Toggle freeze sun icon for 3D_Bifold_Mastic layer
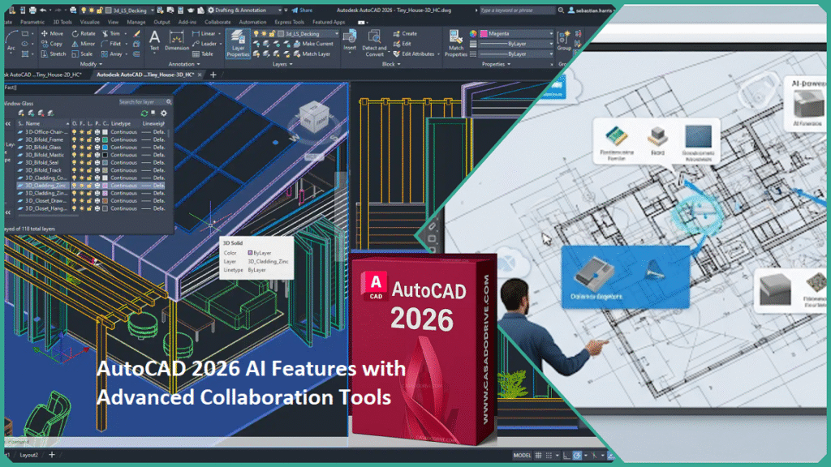Image resolution: width=831 pixels, height=467 pixels. [82, 155]
